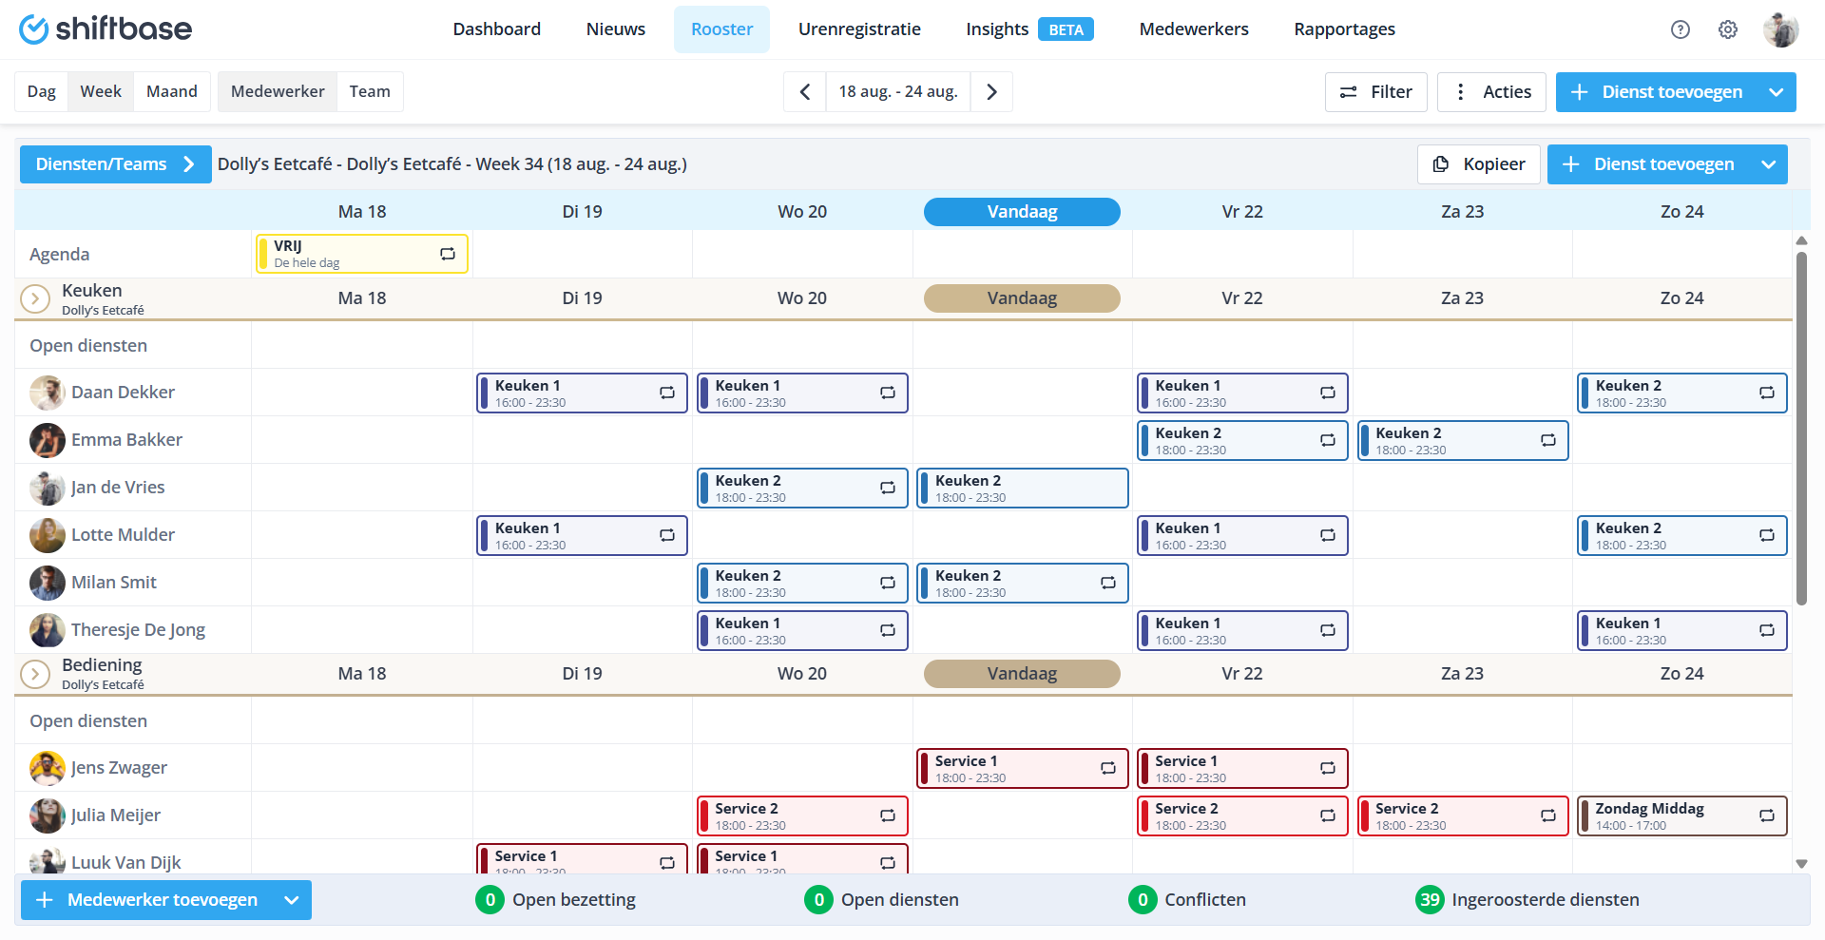Collapse the Keuken team section
This screenshot has width=1825, height=940.
tap(35, 299)
